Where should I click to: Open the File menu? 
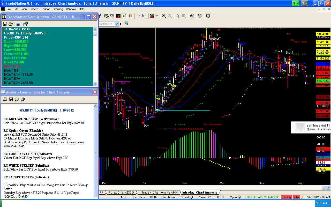(x=9, y=9)
